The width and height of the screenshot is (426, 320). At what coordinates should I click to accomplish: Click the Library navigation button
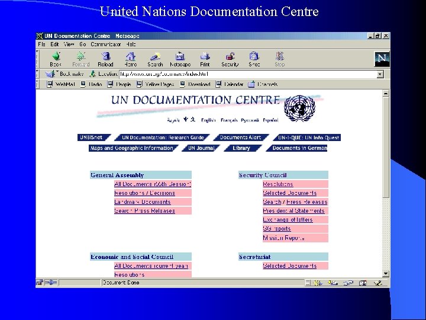[x=241, y=148]
